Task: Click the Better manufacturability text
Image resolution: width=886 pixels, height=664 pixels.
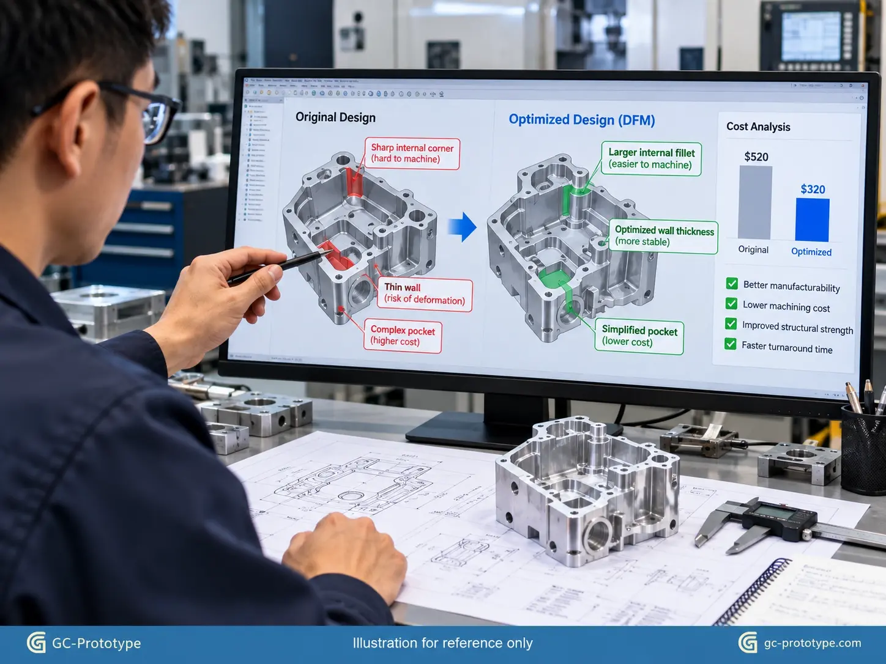Action: pyautogui.click(x=792, y=286)
